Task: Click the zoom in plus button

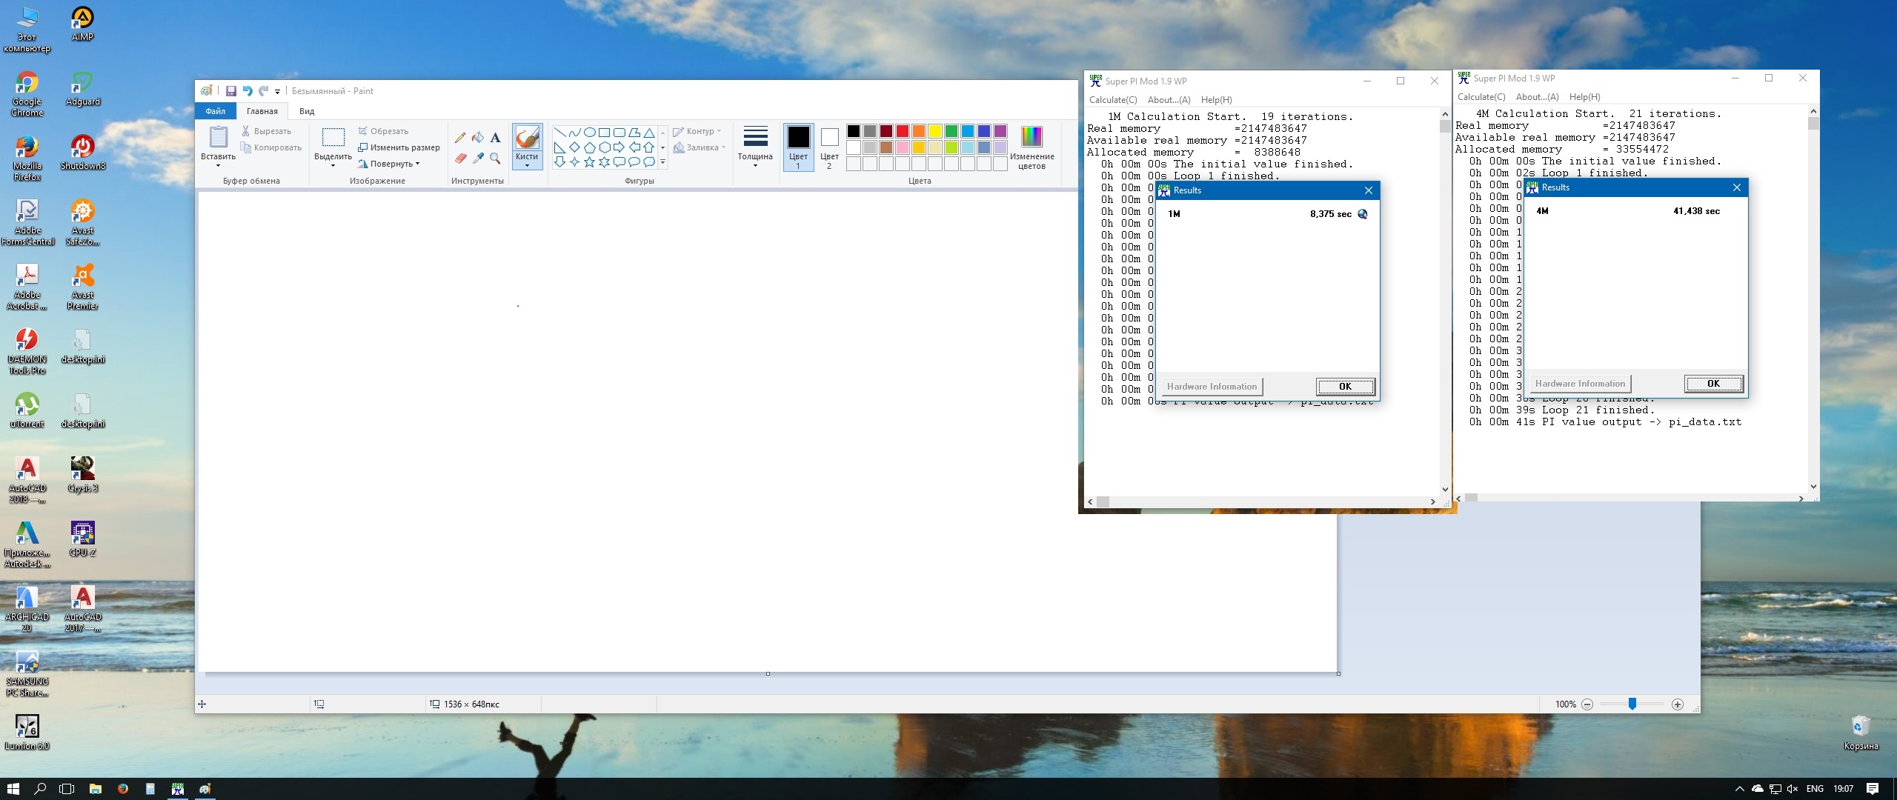Action: click(x=1678, y=704)
